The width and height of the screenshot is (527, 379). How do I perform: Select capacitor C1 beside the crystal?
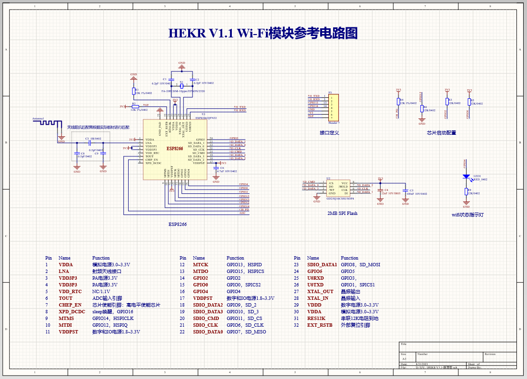point(171,80)
